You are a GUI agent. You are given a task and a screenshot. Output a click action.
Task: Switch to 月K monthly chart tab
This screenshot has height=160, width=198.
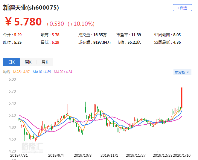(45, 62)
